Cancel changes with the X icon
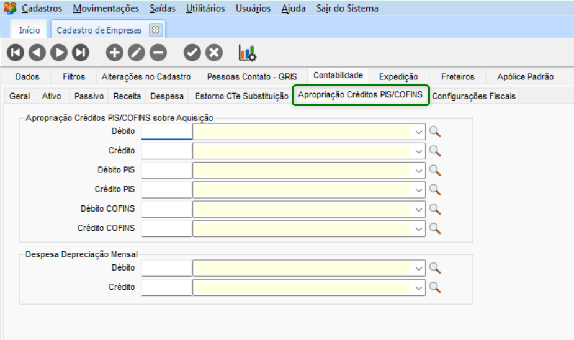This screenshot has height=340, width=574. 214,53
